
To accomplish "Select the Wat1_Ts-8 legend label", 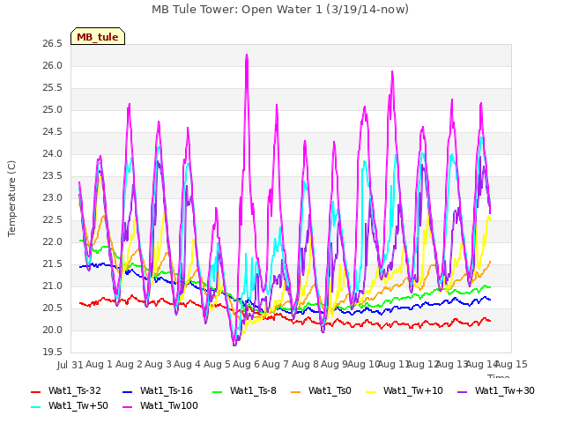I will click(253, 390).
